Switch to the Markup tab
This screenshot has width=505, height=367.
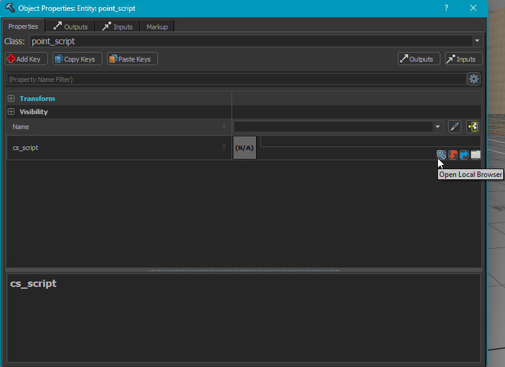157,26
